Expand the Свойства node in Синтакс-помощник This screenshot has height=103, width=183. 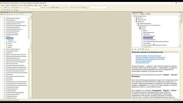(x=138, y=27)
